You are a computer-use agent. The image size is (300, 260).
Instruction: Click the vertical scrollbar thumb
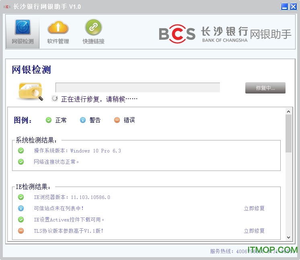coord(288,134)
